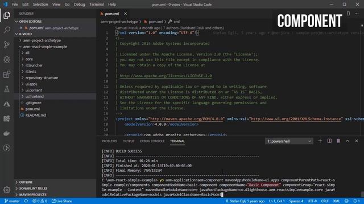
Task: Click aem-project-archetype in breadcrumb
Action: [x=119, y=22]
